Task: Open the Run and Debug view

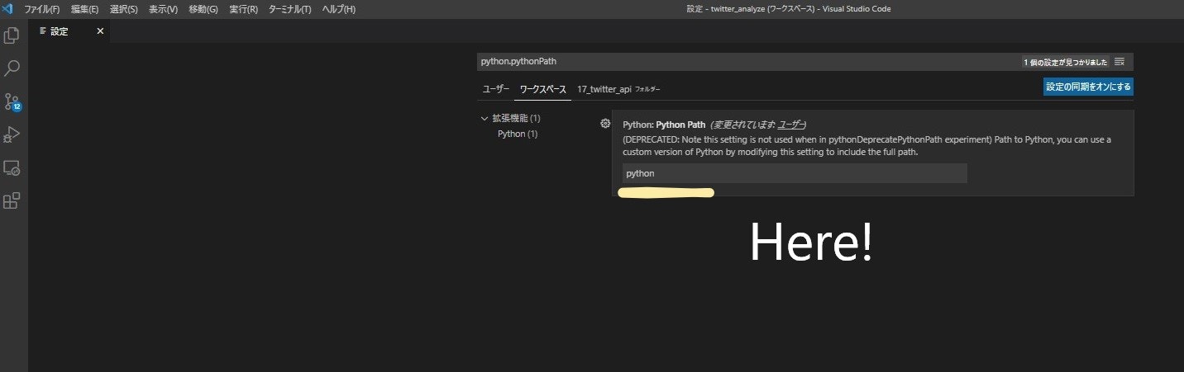Action: [12, 134]
